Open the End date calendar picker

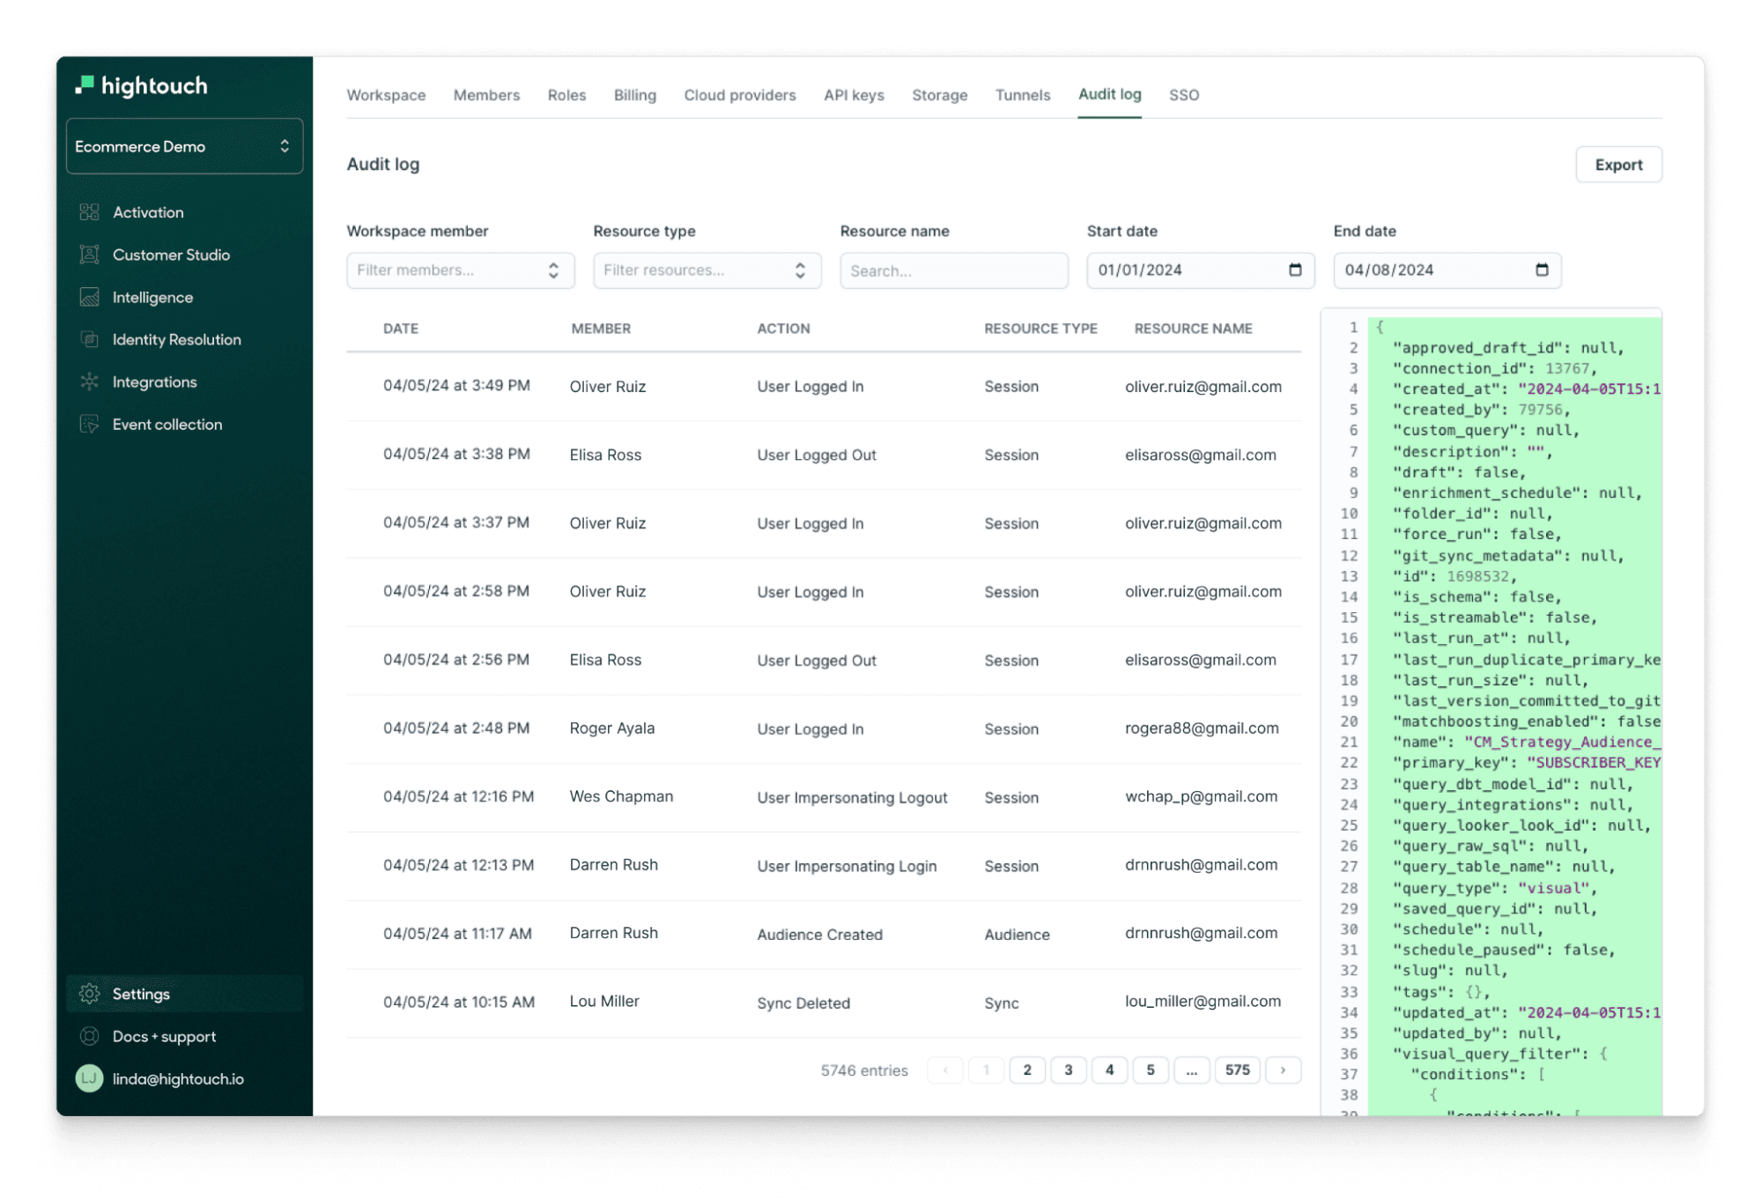pyautogui.click(x=1541, y=270)
